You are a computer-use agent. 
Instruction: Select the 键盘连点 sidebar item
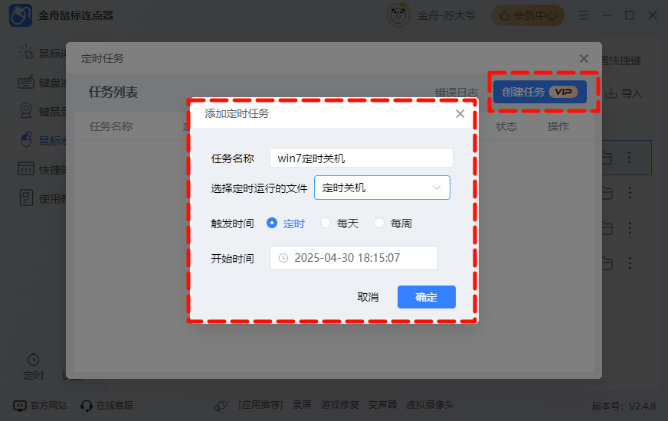click(x=41, y=82)
